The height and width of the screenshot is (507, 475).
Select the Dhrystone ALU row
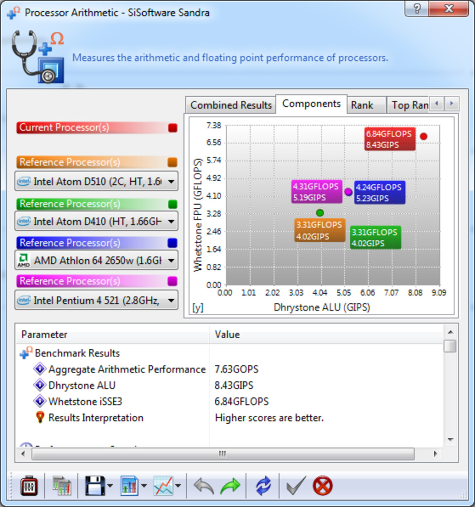(229, 385)
